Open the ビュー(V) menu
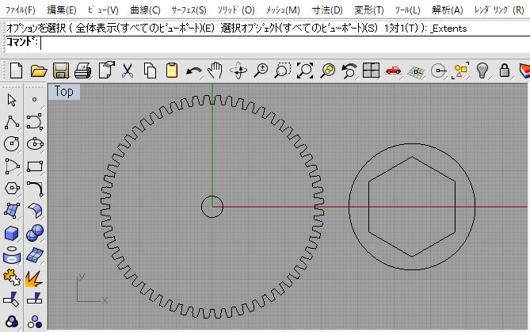 pos(103,10)
